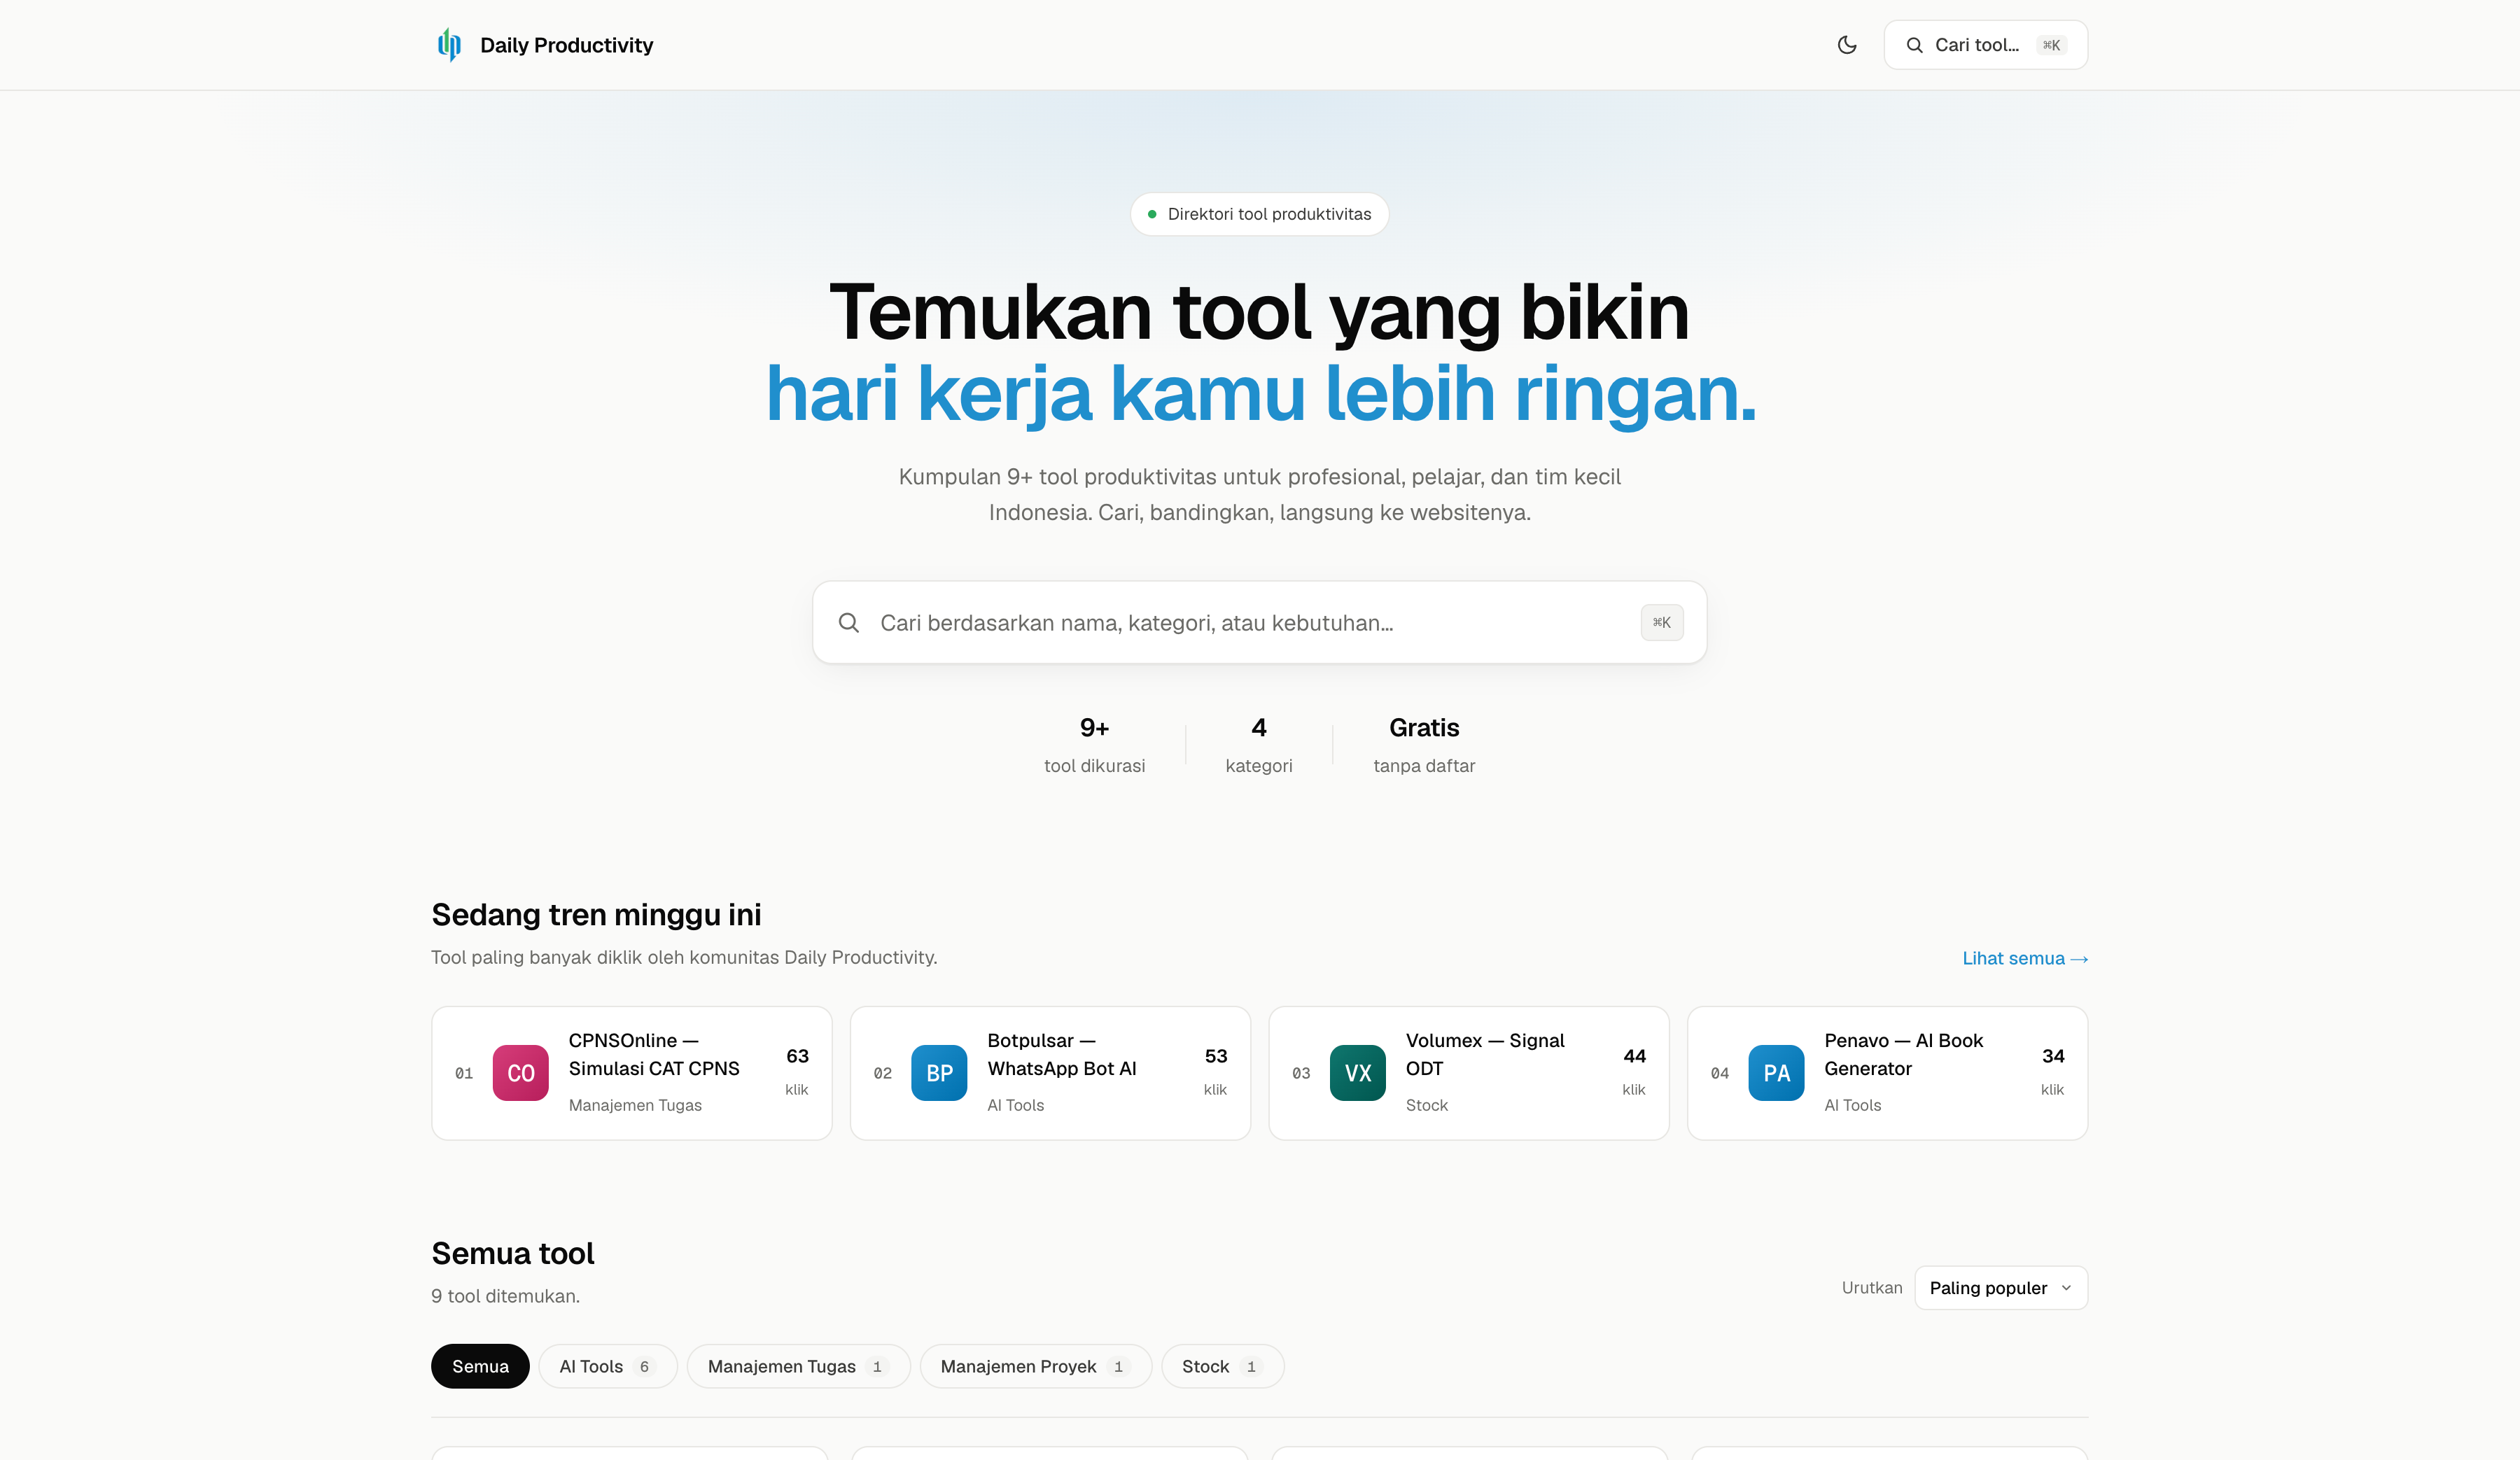This screenshot has height=1460, width=2520.
Task: Click rank number 04 on Penavo card
Action: 1719,1073
